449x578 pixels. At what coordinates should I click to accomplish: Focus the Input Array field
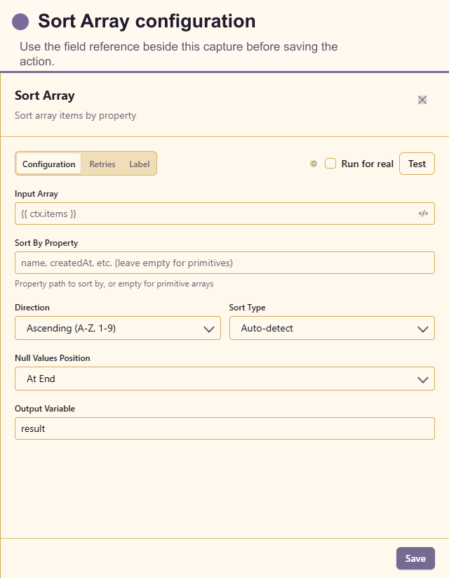coord(224,214)
